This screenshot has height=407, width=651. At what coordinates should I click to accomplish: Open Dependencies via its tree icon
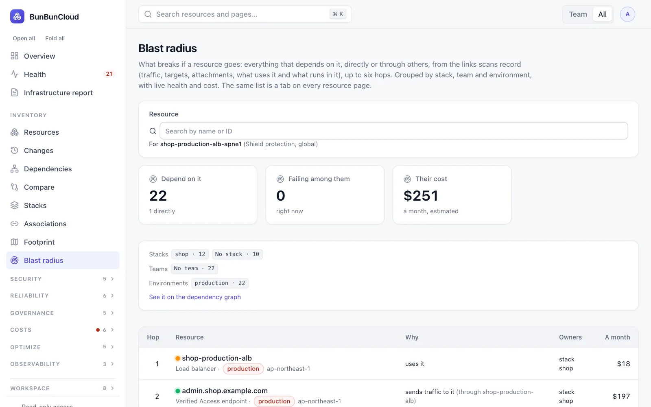(x=15, y=168)
